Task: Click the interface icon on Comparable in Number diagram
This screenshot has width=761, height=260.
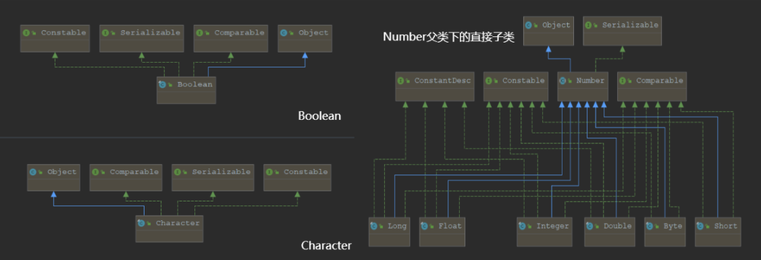Action: (x=623, y=81)
